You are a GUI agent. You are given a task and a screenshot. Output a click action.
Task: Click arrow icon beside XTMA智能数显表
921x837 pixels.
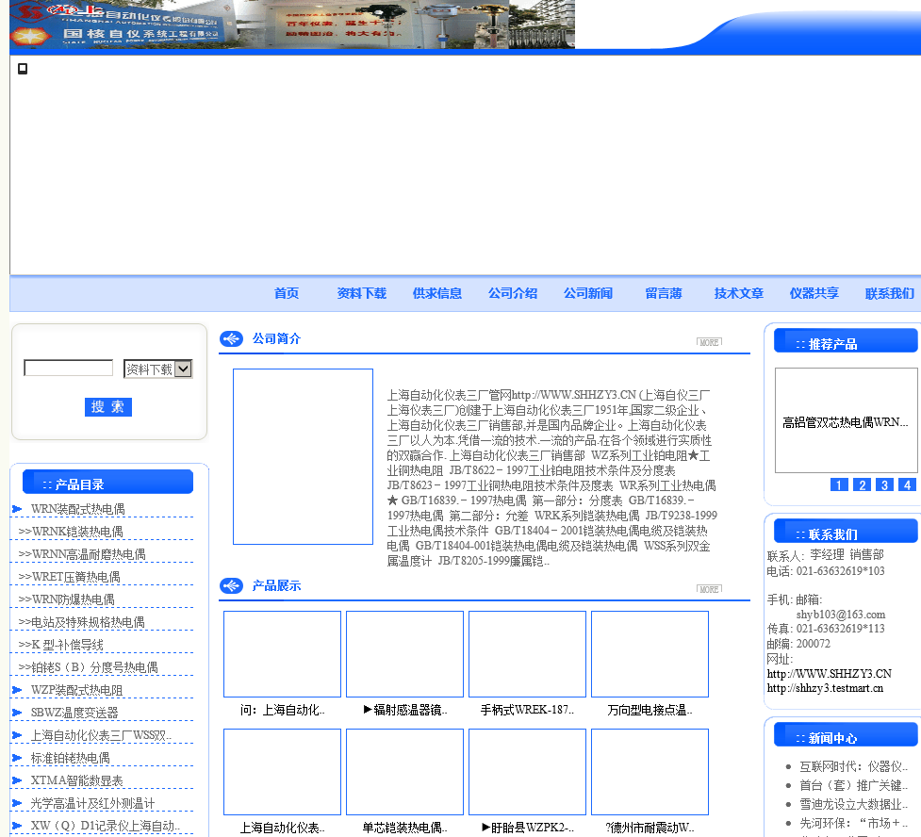point(17,780)
